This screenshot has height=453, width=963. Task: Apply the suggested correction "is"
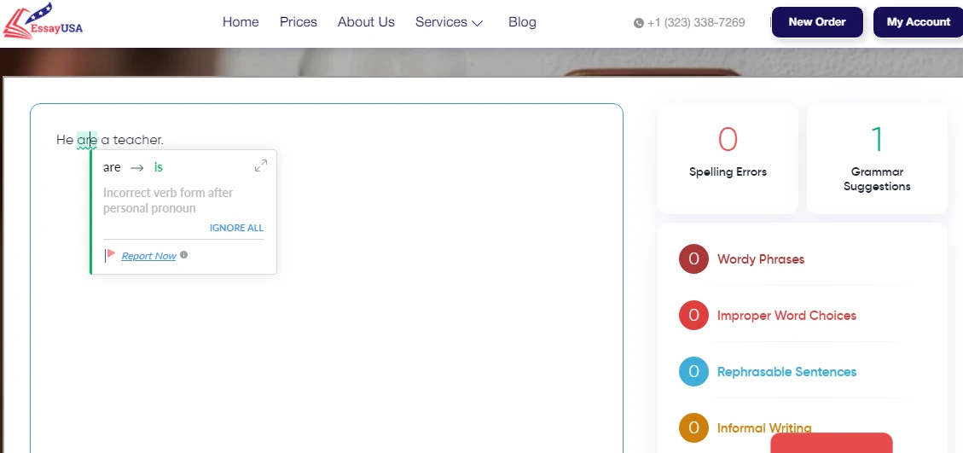159,167
